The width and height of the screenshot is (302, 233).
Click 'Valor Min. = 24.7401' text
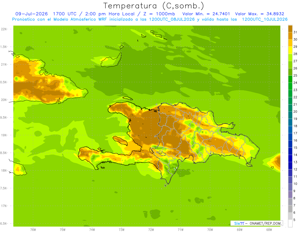206,14
